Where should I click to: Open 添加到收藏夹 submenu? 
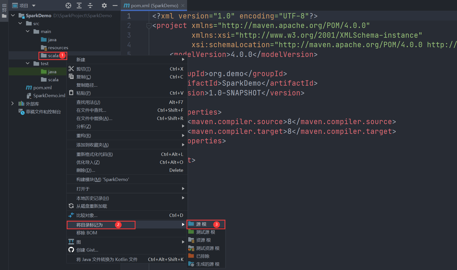coord(127,145)
